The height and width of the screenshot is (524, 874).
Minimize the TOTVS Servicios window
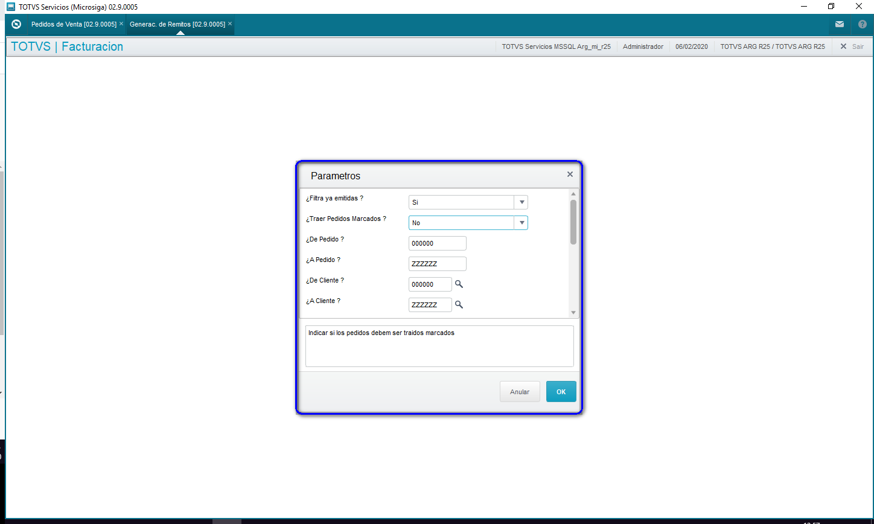pyautogui.click(x=803, y=7)
